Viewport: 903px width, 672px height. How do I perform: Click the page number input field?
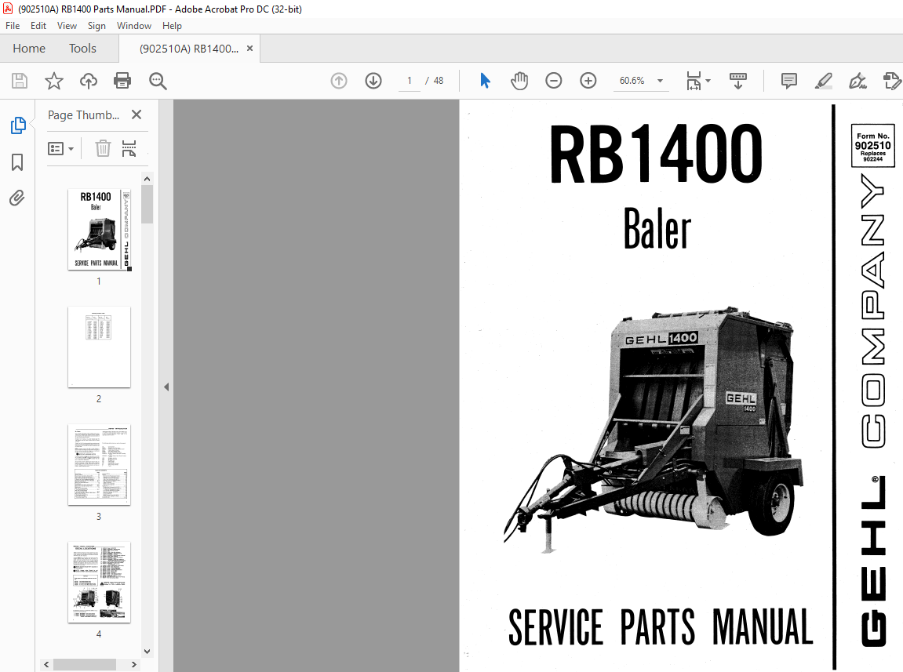[x=410, y=81]
